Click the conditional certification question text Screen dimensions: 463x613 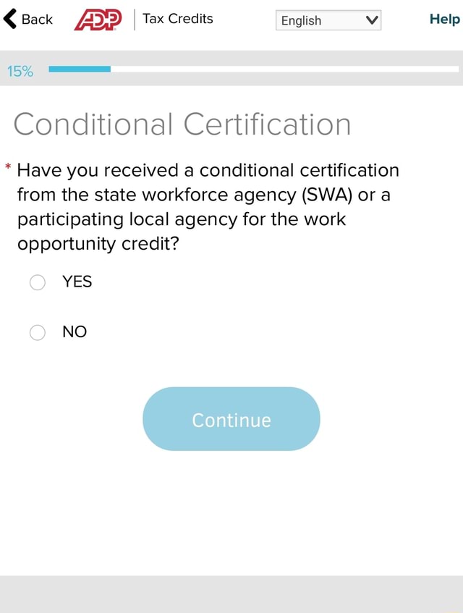[208, 206]
